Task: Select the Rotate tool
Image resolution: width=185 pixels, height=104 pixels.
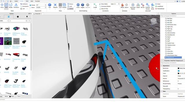Action: (11, 5)
